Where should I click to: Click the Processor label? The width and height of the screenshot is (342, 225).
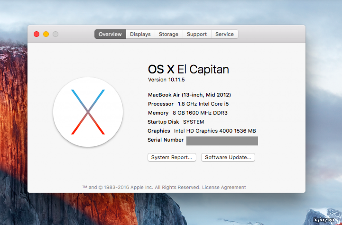[161, 104]
